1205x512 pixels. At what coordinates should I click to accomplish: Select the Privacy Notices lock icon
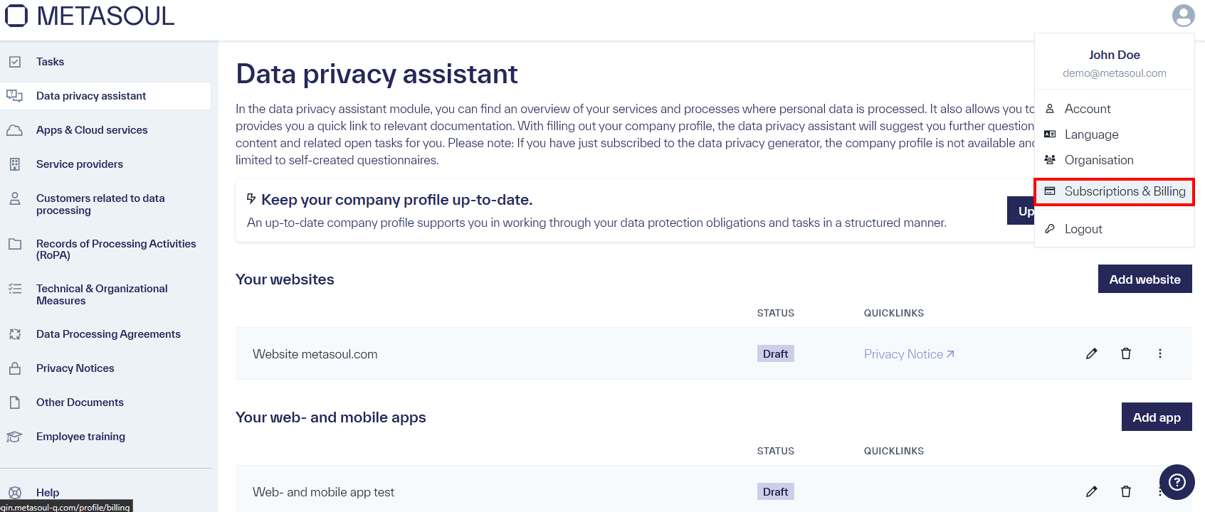pyautogui.click(x=15, y=368)
